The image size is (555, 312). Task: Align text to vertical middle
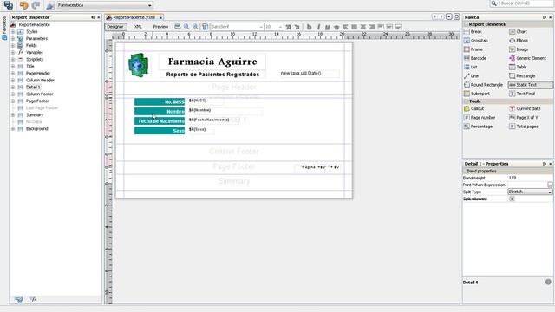point(389,27)
